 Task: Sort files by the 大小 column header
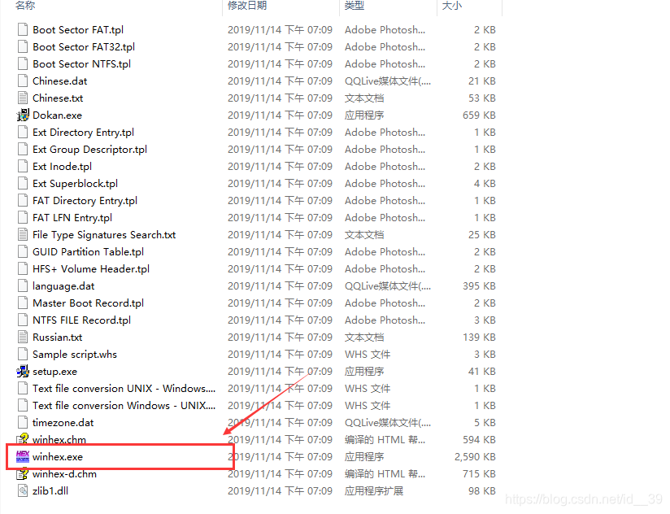[451, 6]
